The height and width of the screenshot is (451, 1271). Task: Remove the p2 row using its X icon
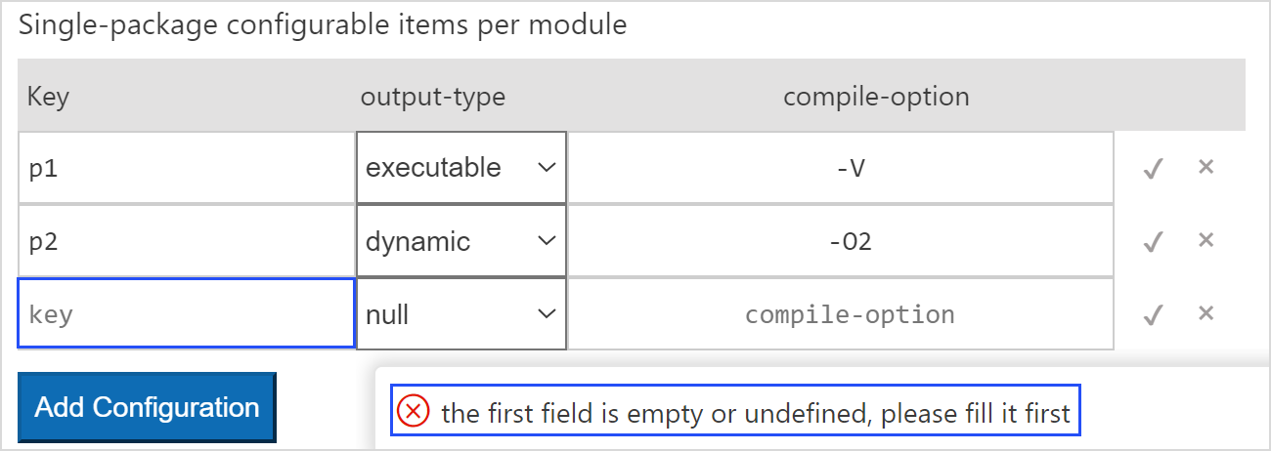click(1205, 240)
